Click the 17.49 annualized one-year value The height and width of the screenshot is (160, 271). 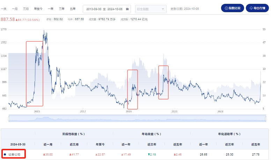(126, 154)
